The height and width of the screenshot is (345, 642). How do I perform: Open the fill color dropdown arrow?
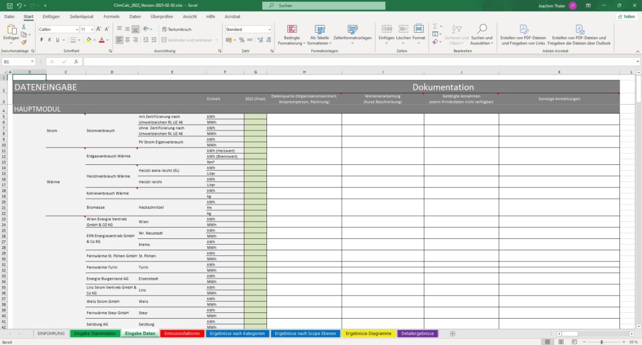[94, 40]
